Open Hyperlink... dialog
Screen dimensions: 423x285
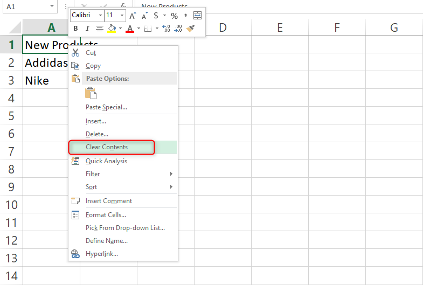tap(123, 254)
